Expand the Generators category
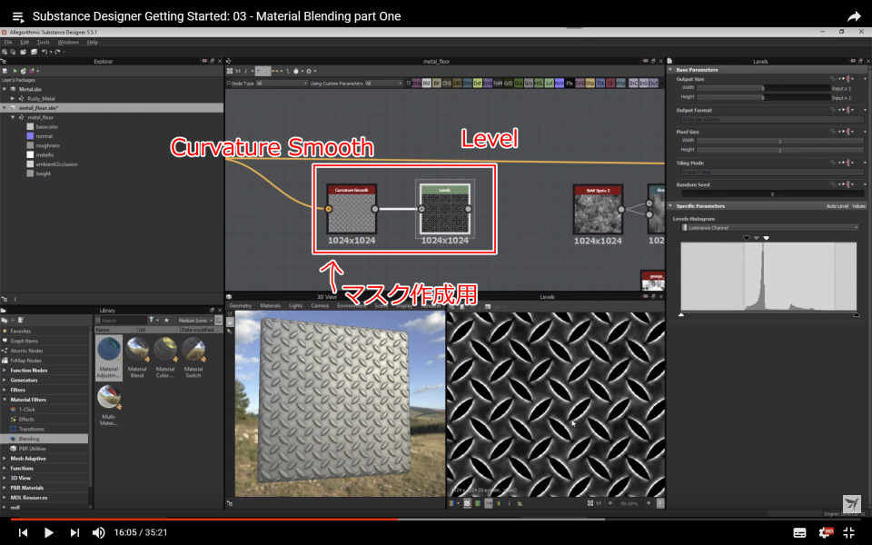Viewport: 872px width, 545px height. (x=5, y=380)
